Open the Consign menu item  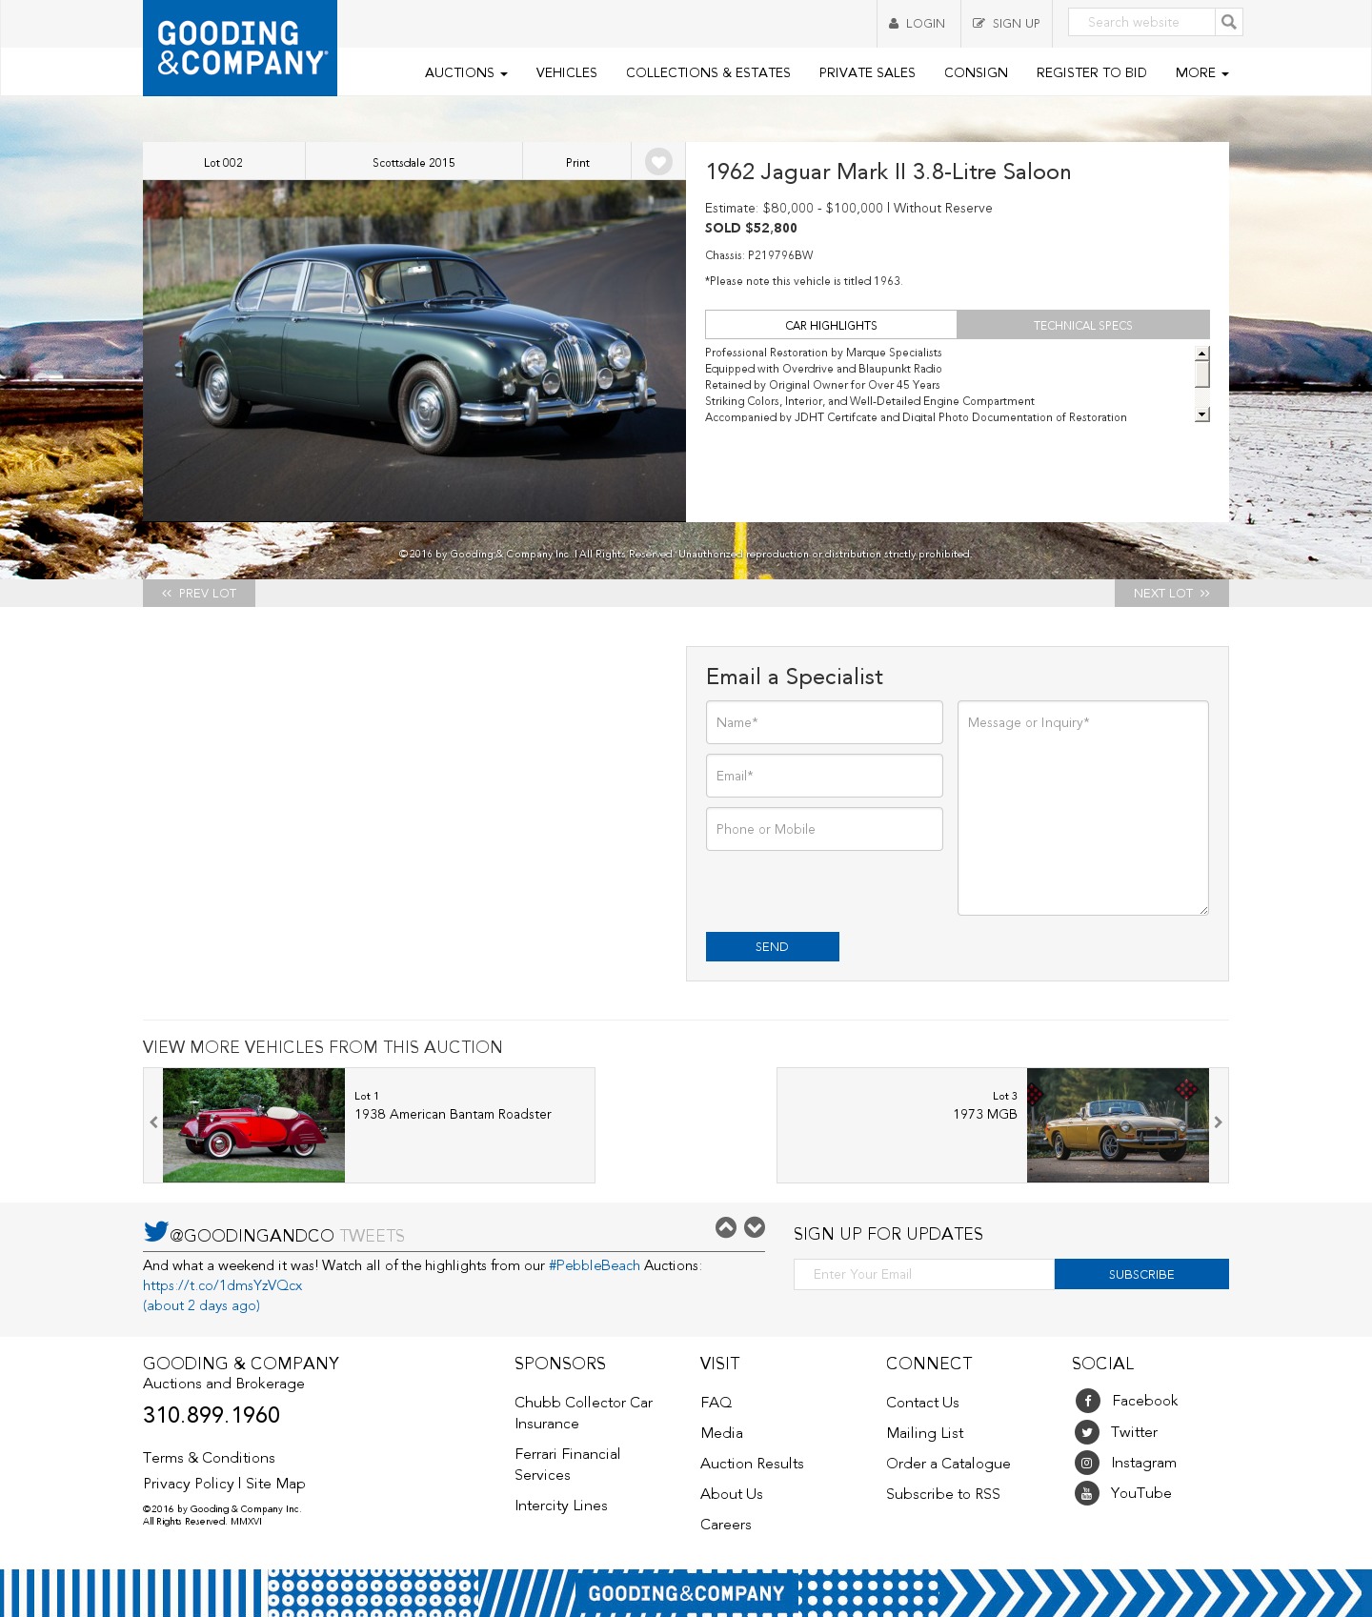976,72
